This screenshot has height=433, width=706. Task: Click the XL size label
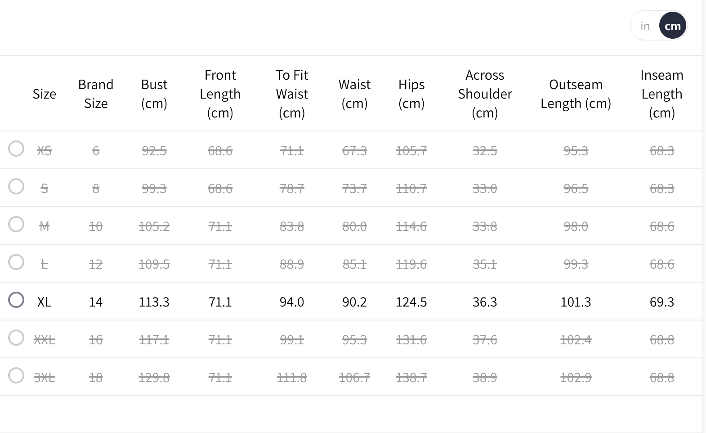44,302
